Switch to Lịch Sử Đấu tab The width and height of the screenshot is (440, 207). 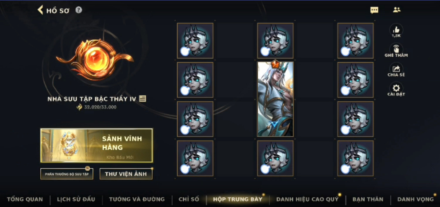click(x=76, y=199)
